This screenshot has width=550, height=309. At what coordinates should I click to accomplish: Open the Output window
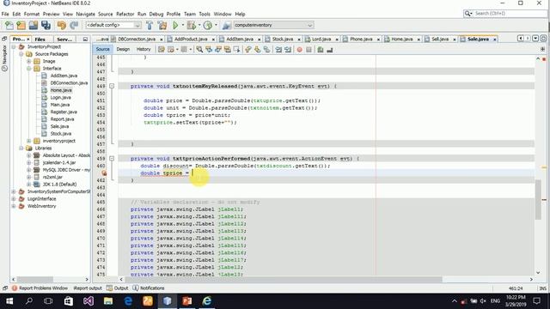[118, 288]
